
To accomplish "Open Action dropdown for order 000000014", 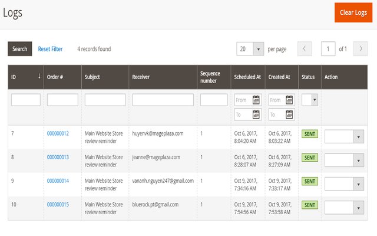I will [344, 184].
